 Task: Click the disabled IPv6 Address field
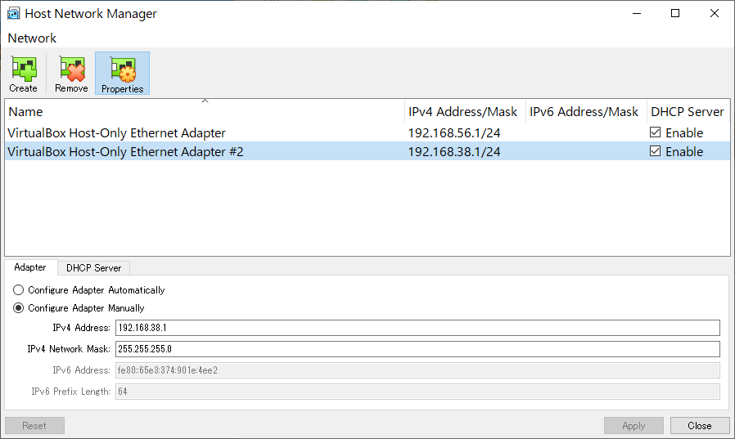point(417,370)
